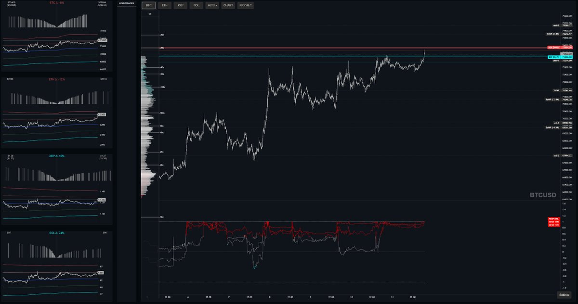Open the CHART view button
The height and width of the screenshot is (304, 578).
pos(228,5)
